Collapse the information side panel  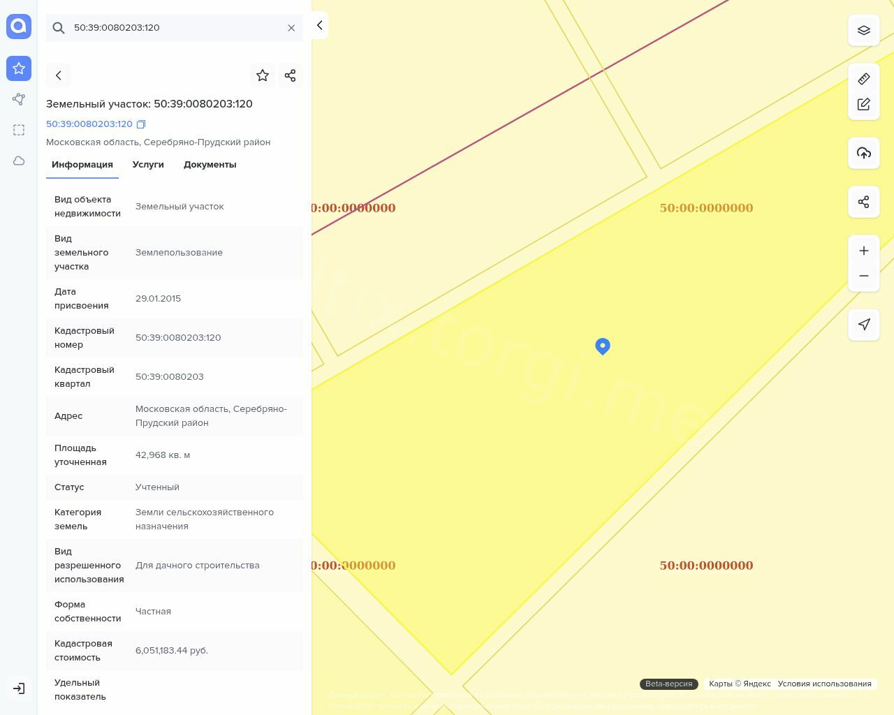(x=320, y=25)
